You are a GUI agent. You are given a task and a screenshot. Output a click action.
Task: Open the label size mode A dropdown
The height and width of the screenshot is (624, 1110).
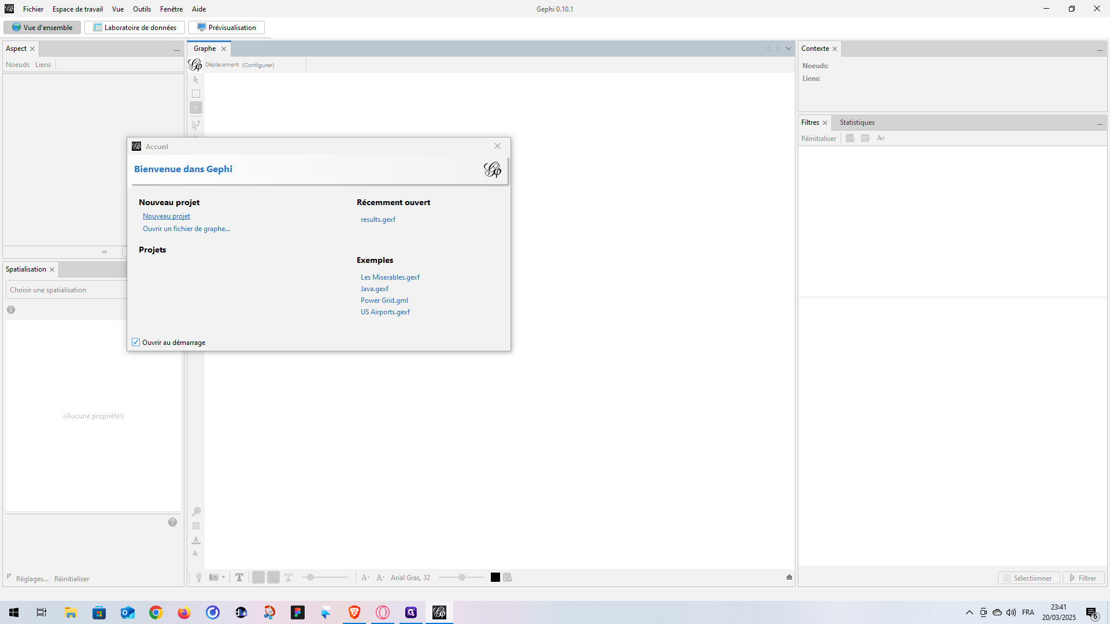coord(365,577)
